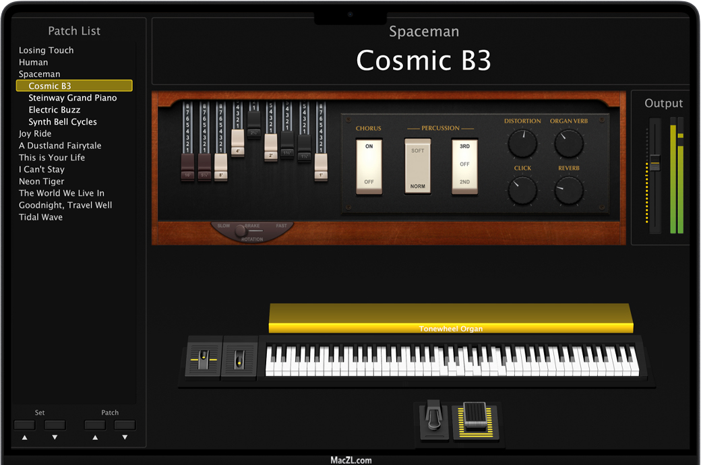701x465 pixels.
Task: Click the previous Set button
Action: [x=24, y=425]
